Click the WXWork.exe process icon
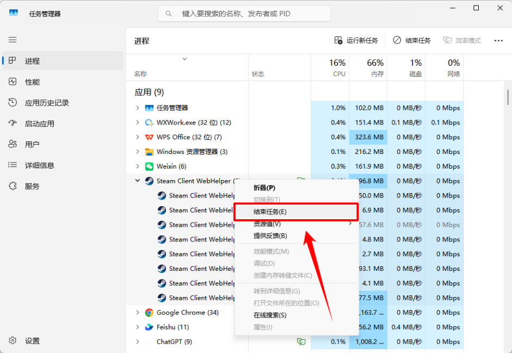Viewport: 512px width, 353px height. 149,122
